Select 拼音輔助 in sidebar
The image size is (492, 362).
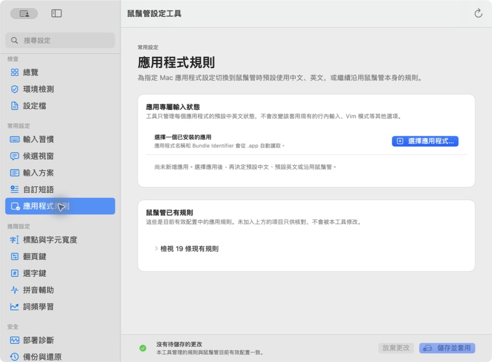pos(60,290)
